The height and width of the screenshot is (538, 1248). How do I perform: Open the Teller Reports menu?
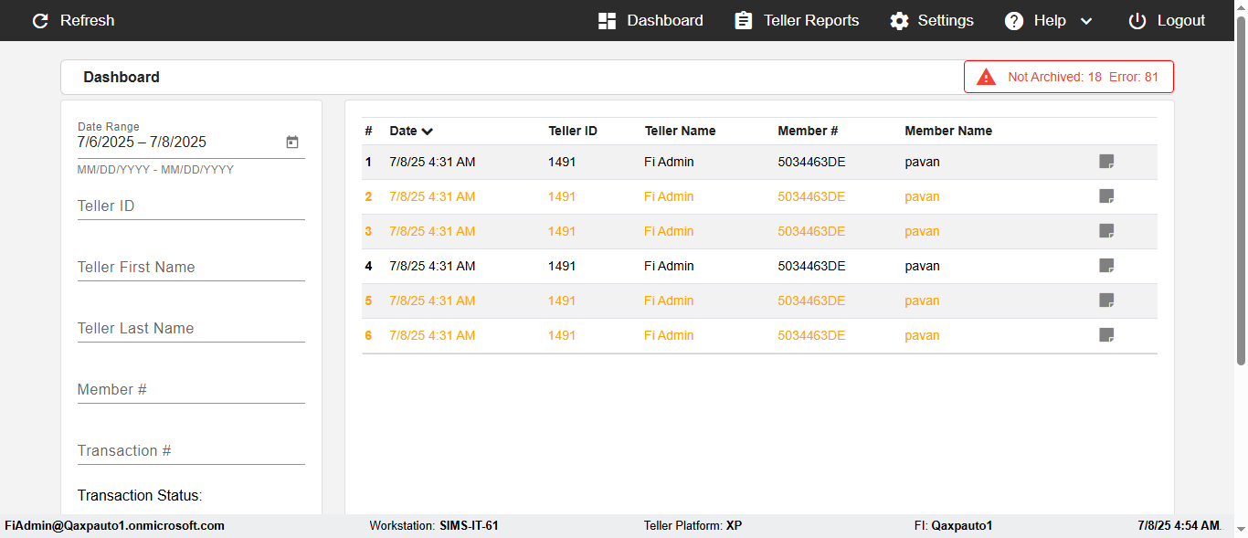[x=797, y=21]
